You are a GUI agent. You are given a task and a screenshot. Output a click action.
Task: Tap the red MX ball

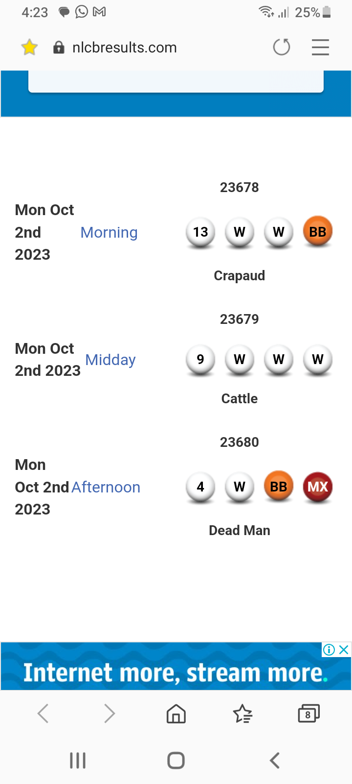318,487
